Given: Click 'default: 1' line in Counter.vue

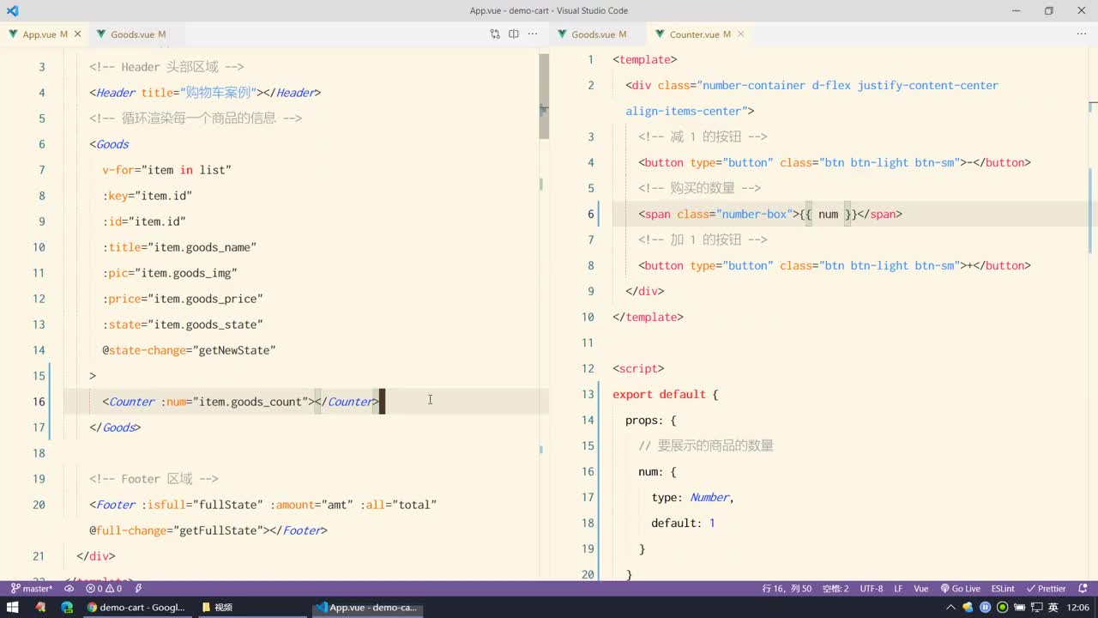Looking at the screenshot, I should click(684, 523).
